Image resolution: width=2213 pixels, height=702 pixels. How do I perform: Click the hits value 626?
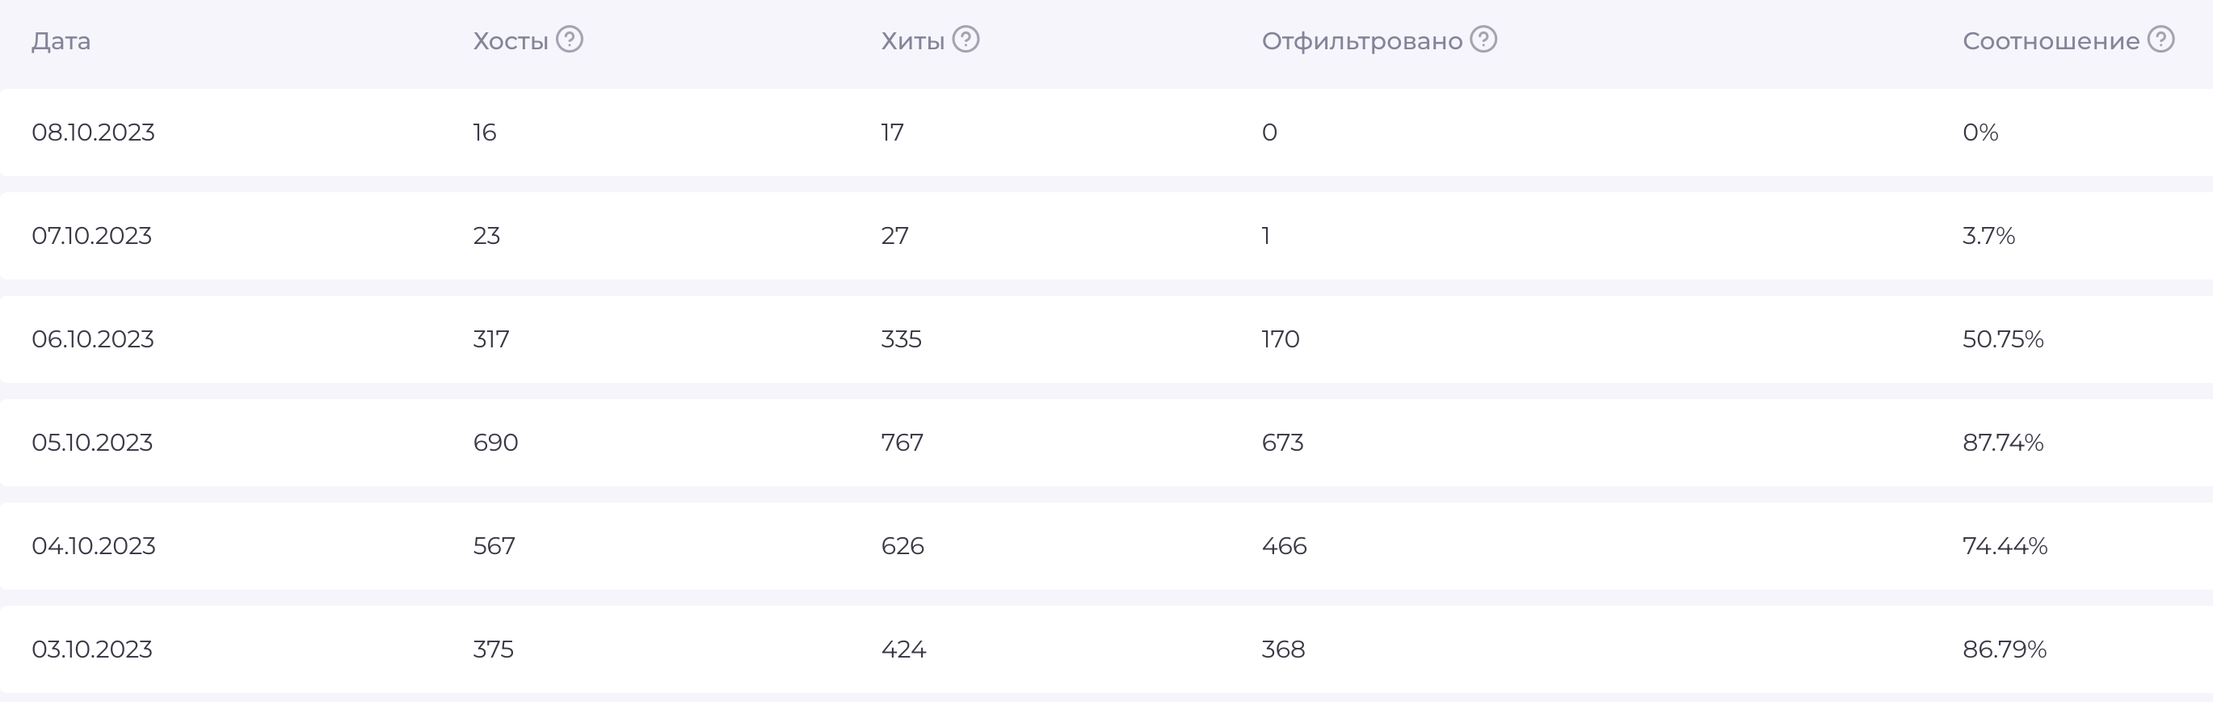(x=902, y=545)
